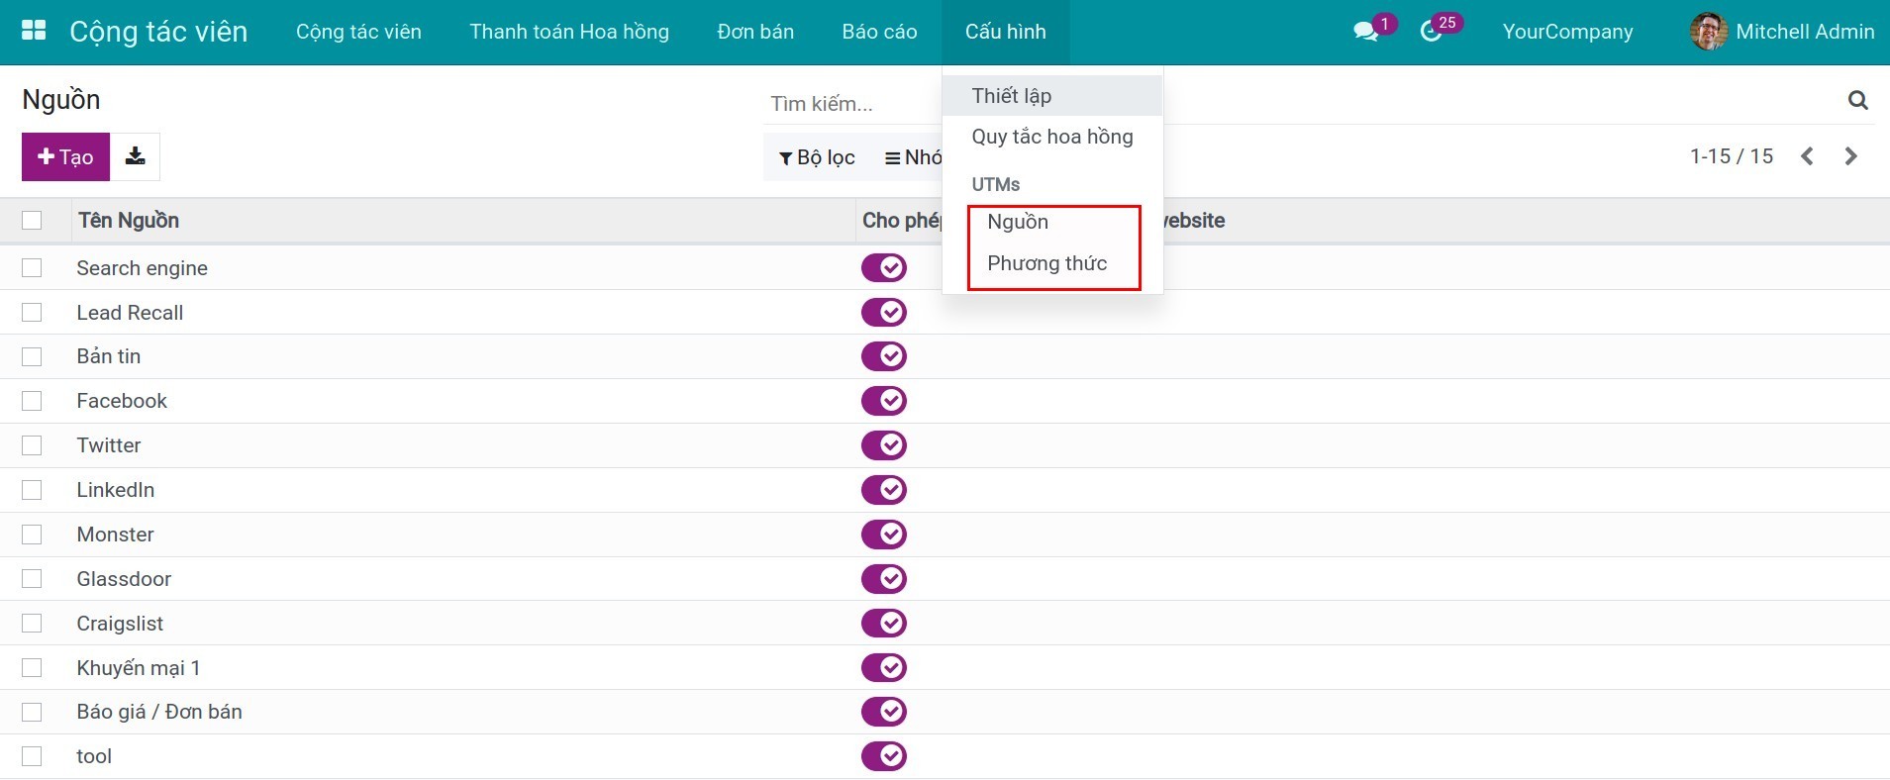Viewport: 1890px width, 780px height.
Task: Open the LinkedIn source record
Action: coord(116,490)
